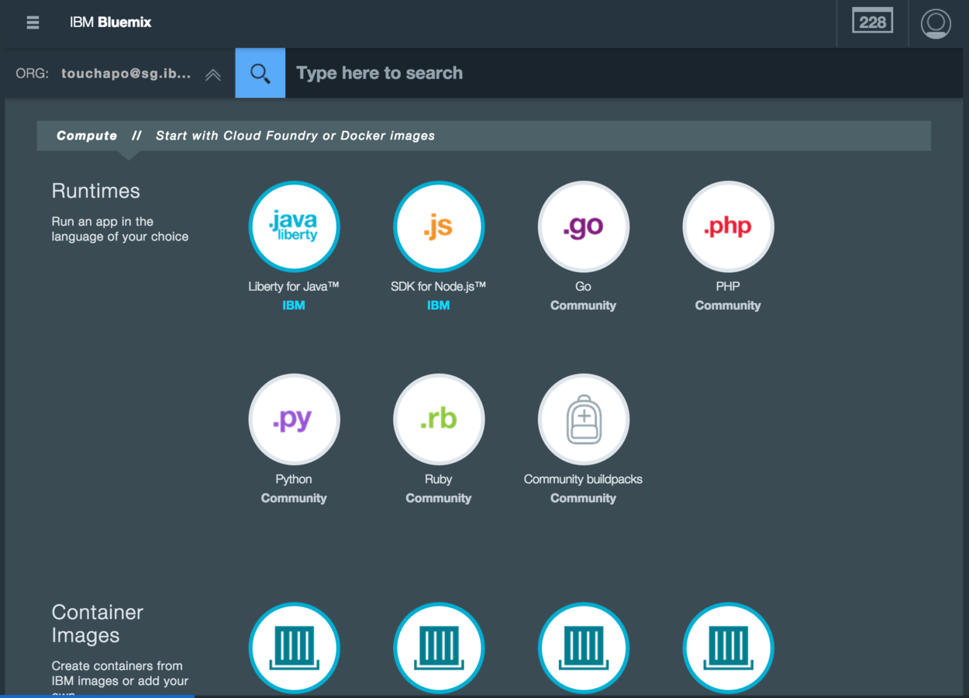
Task: Pick the Python runtime icon
Action: click(x=294, y=420)
